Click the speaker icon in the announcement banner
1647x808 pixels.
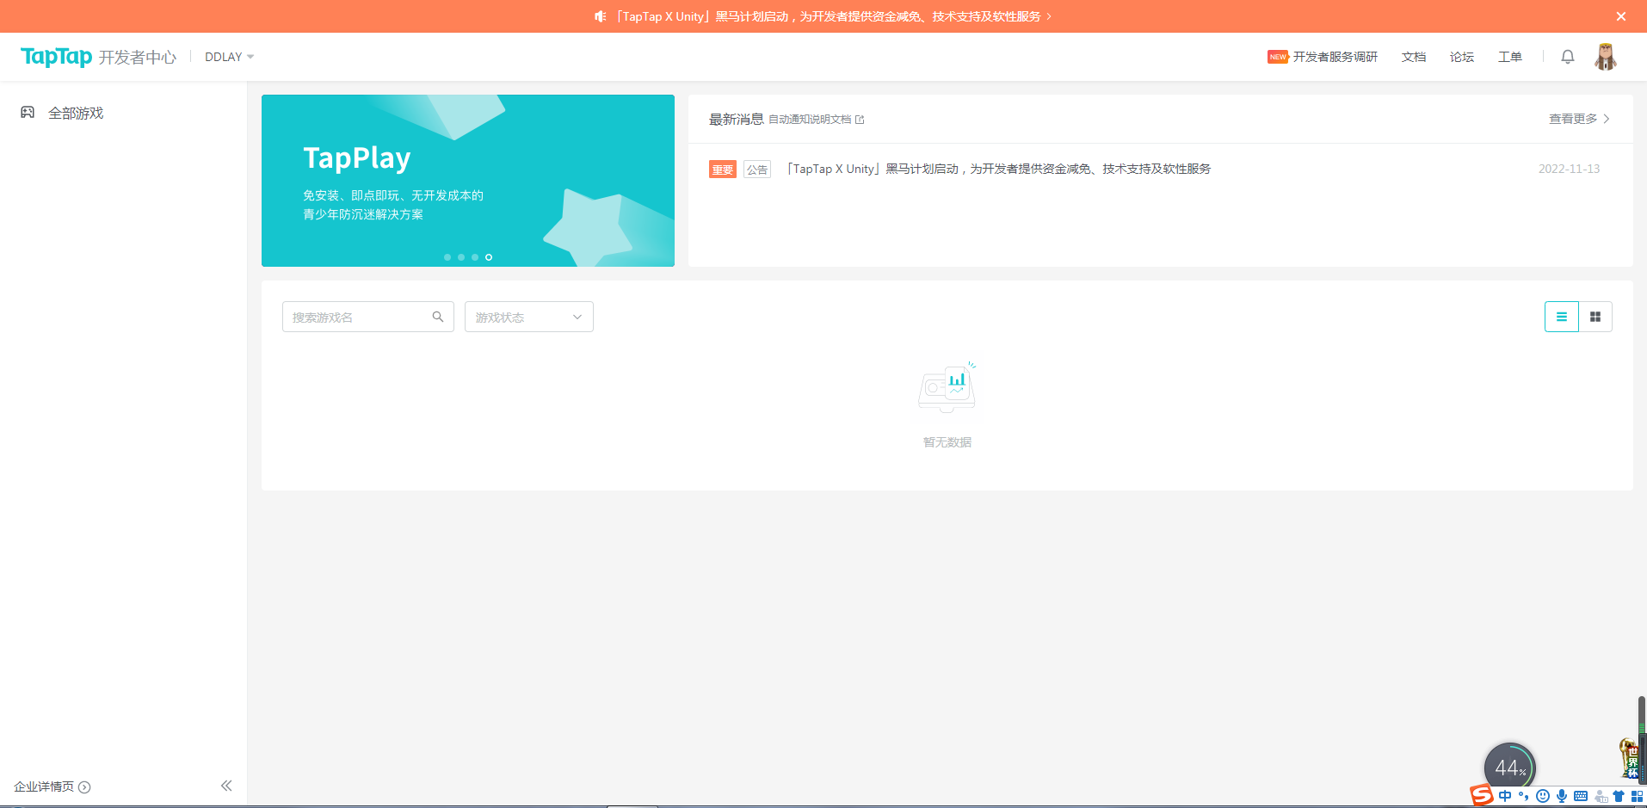pos(601,16)
